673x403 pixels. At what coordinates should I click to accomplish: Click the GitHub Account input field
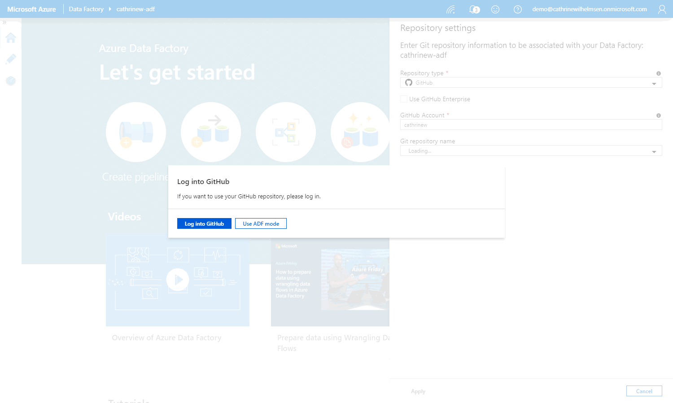click(x=531, y=125)
